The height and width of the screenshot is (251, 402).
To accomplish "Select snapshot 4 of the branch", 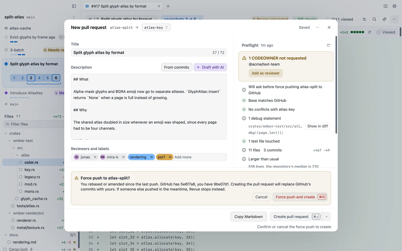I will 39,78.
